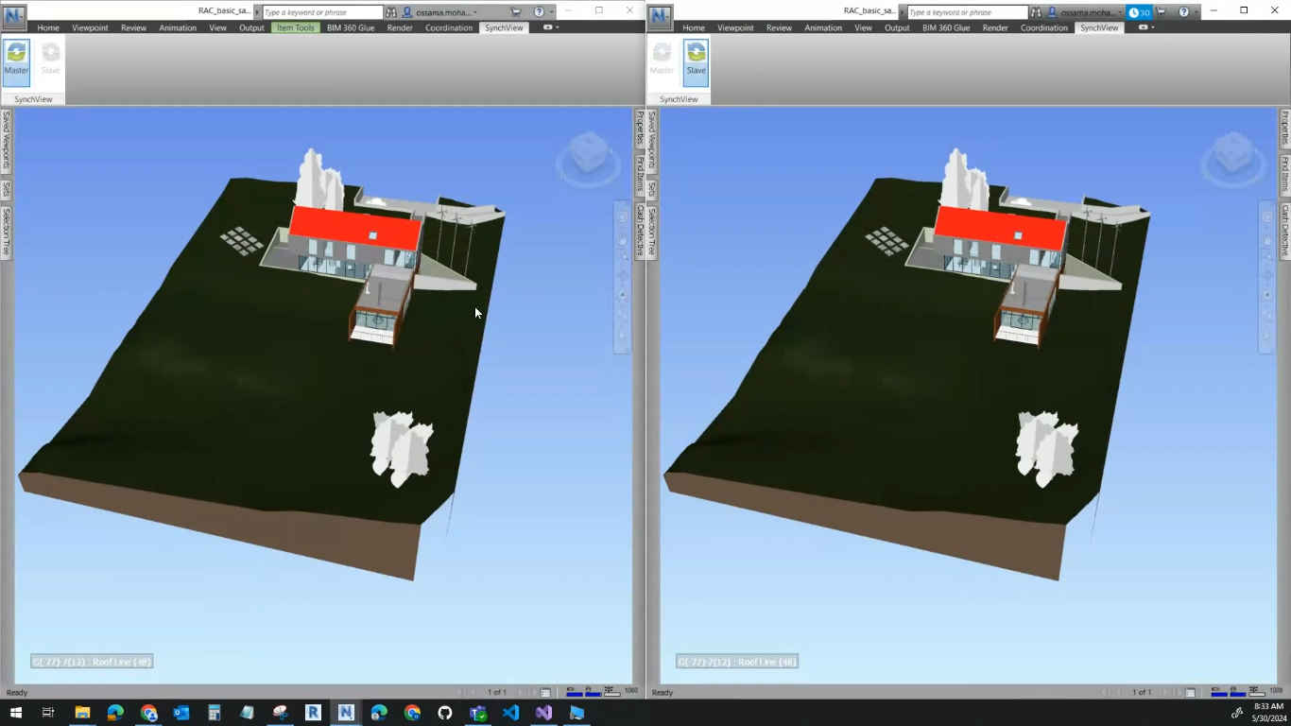Switch to Render tab in right window
Image resolution: width=1291 pixels, height=726 pixels.
coord(995,27)
